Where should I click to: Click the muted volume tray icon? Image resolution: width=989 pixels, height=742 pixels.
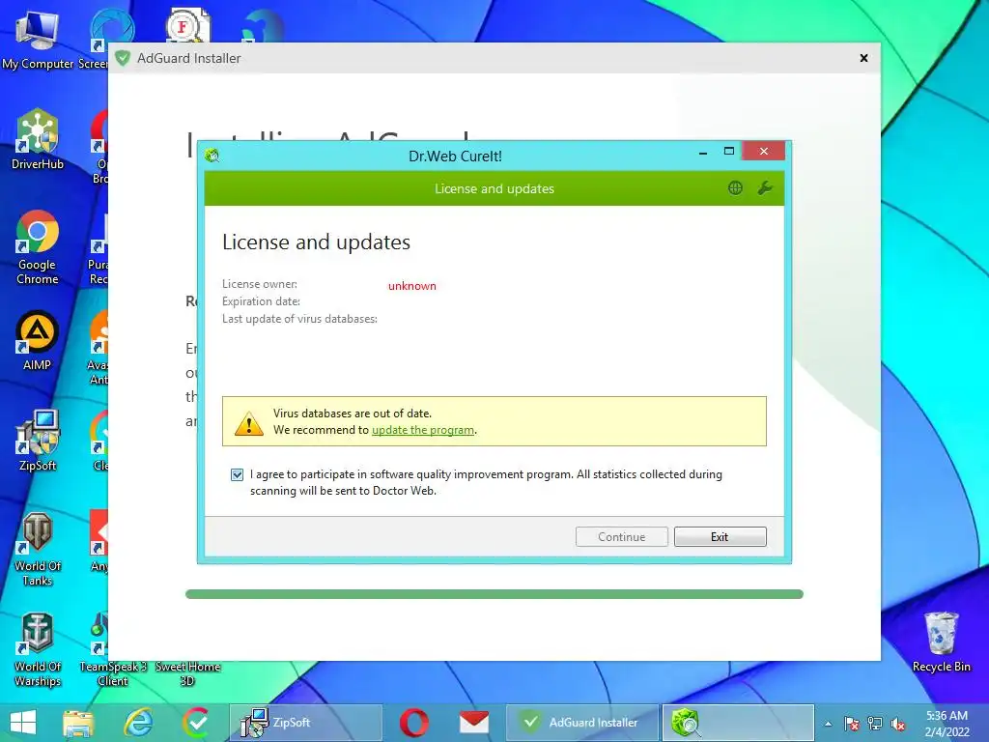(897, 725)
